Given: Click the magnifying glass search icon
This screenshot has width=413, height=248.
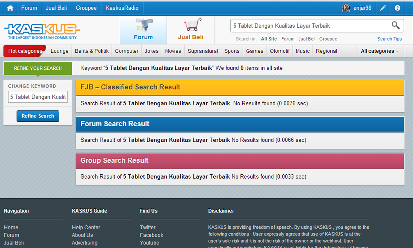Looking at the screenshot, I should point(396,25).
